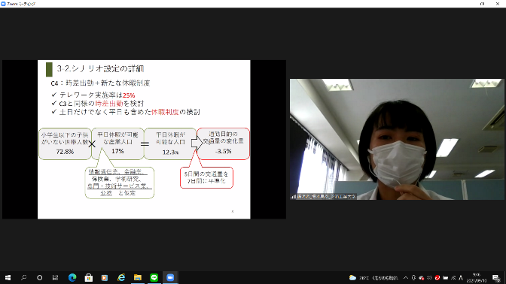Open Task View in taskbar
506x284 pixels.
click(55, 277)
